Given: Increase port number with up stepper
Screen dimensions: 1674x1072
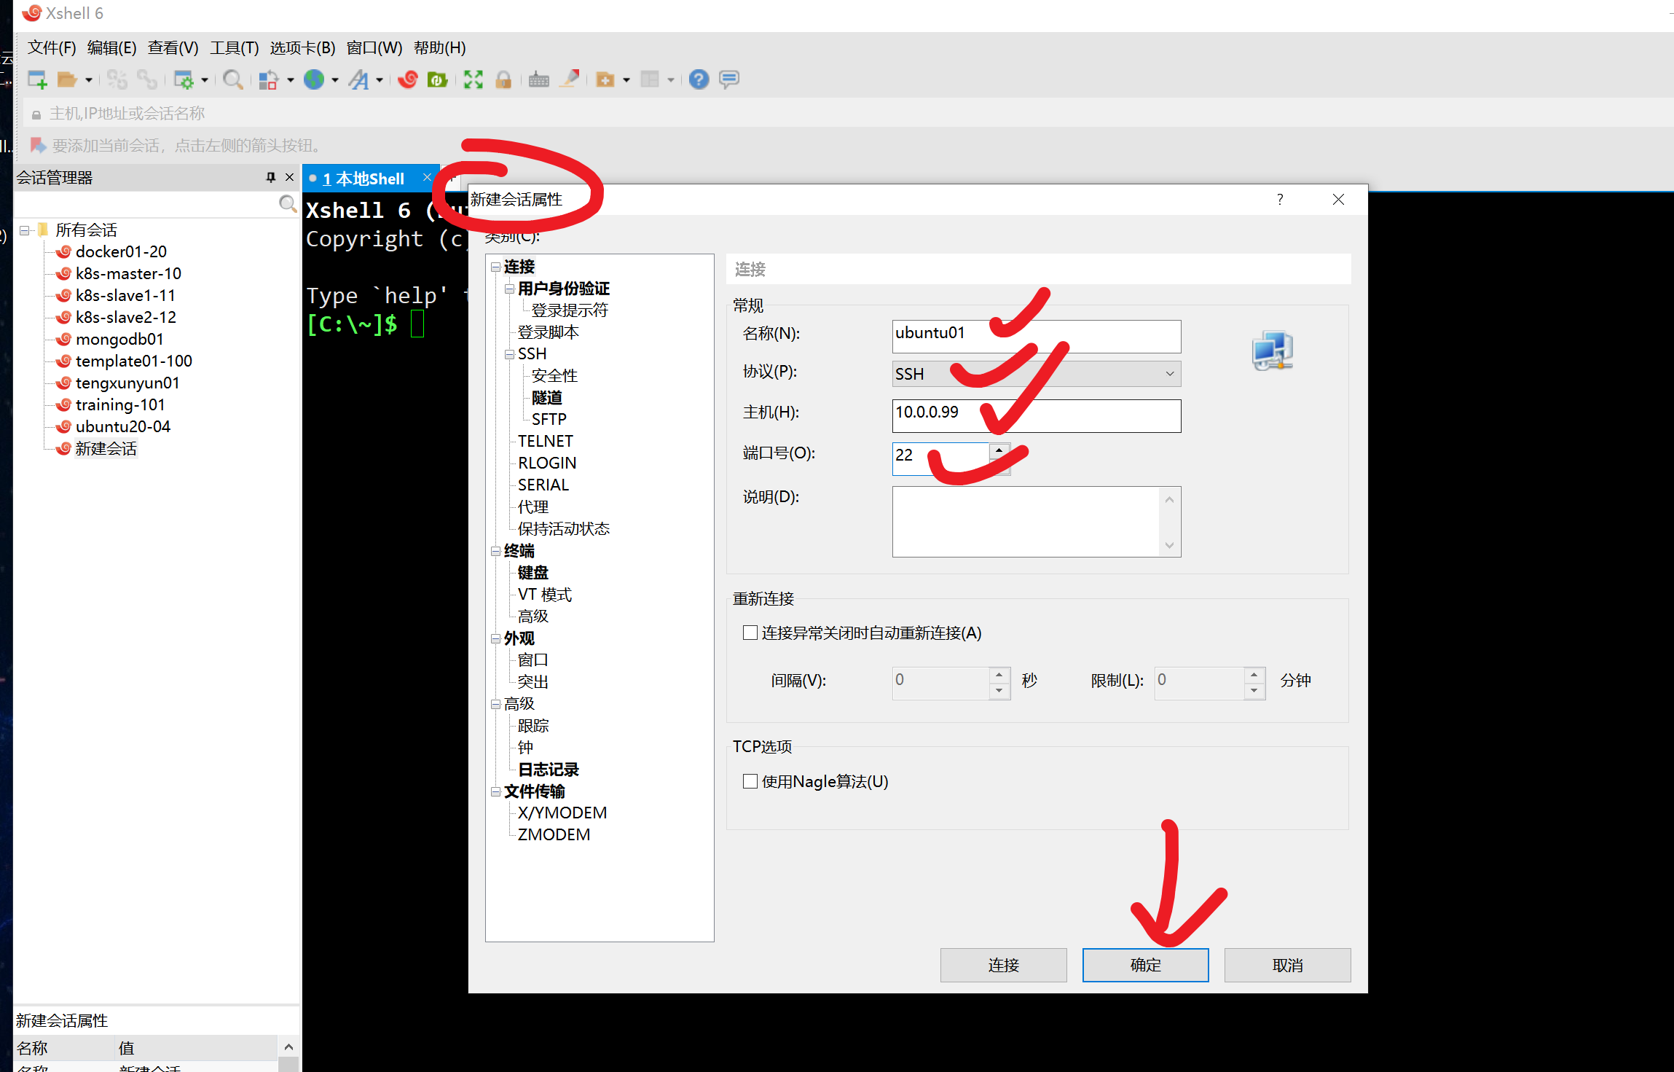Looking at the screenshot, I should coord(999,450).
